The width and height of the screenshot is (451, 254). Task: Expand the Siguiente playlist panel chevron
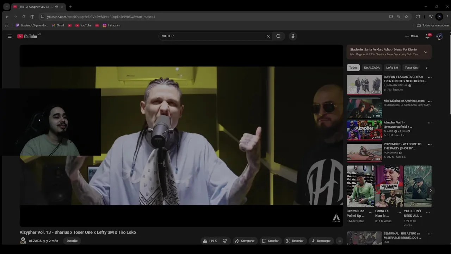(x=426, y=52)
